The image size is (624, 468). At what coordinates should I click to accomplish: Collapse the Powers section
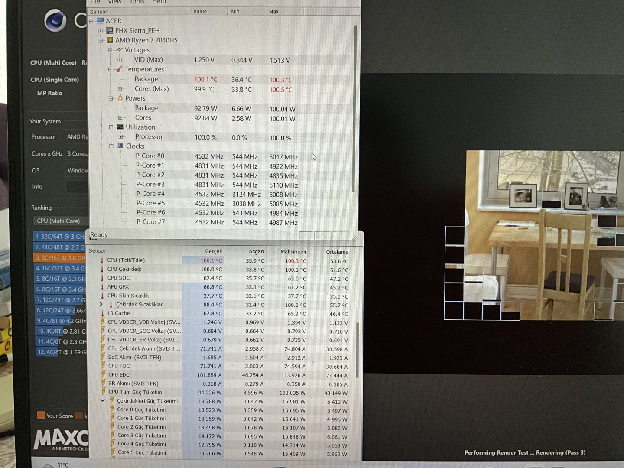[x=110, y=98]
